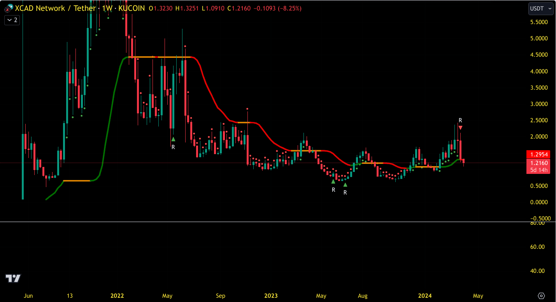Image resolution: width=556 pixels, height=302 pixels.
Task: Click the 2.0000 price axis label
Action: [x=538, y=137]
